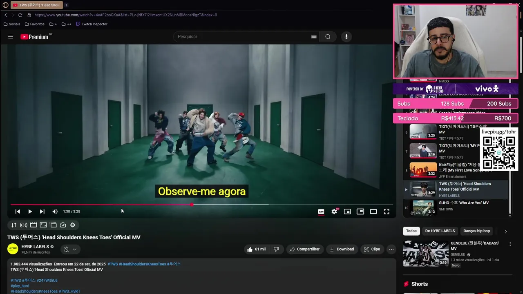This screenshot has height=294, width=523.
Task: Open HYBE LABELS channel name link
Action: click(35, 247)
